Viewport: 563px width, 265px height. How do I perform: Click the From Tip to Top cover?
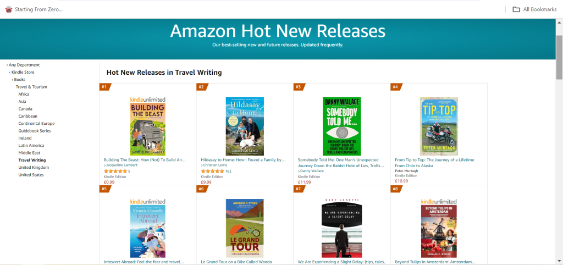438,126
